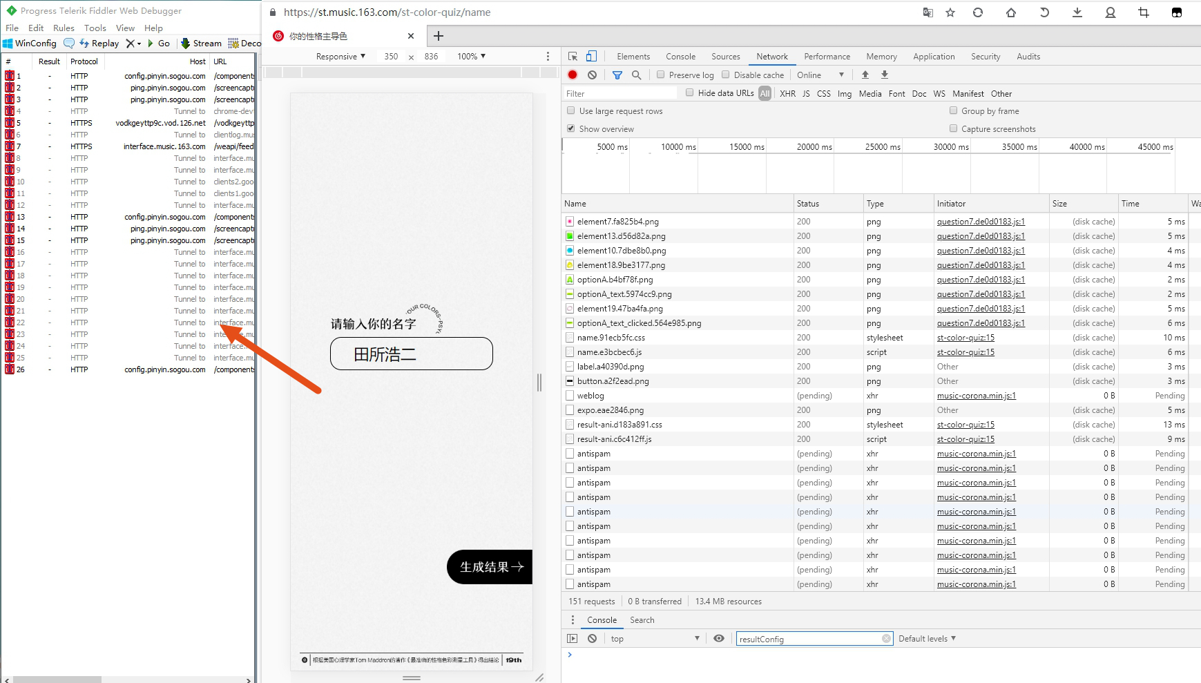Open the Fiddler Tools menu

click(x=95, y=28)
